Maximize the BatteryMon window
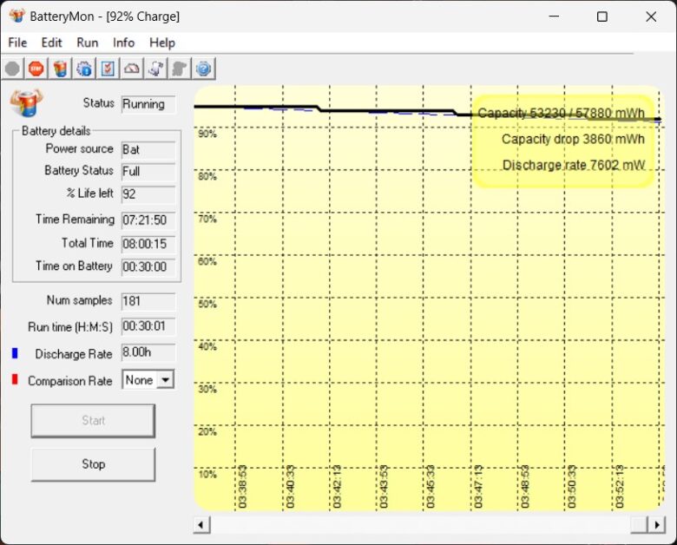Viewport: 677px width, 545px height. tap(601, 16)
